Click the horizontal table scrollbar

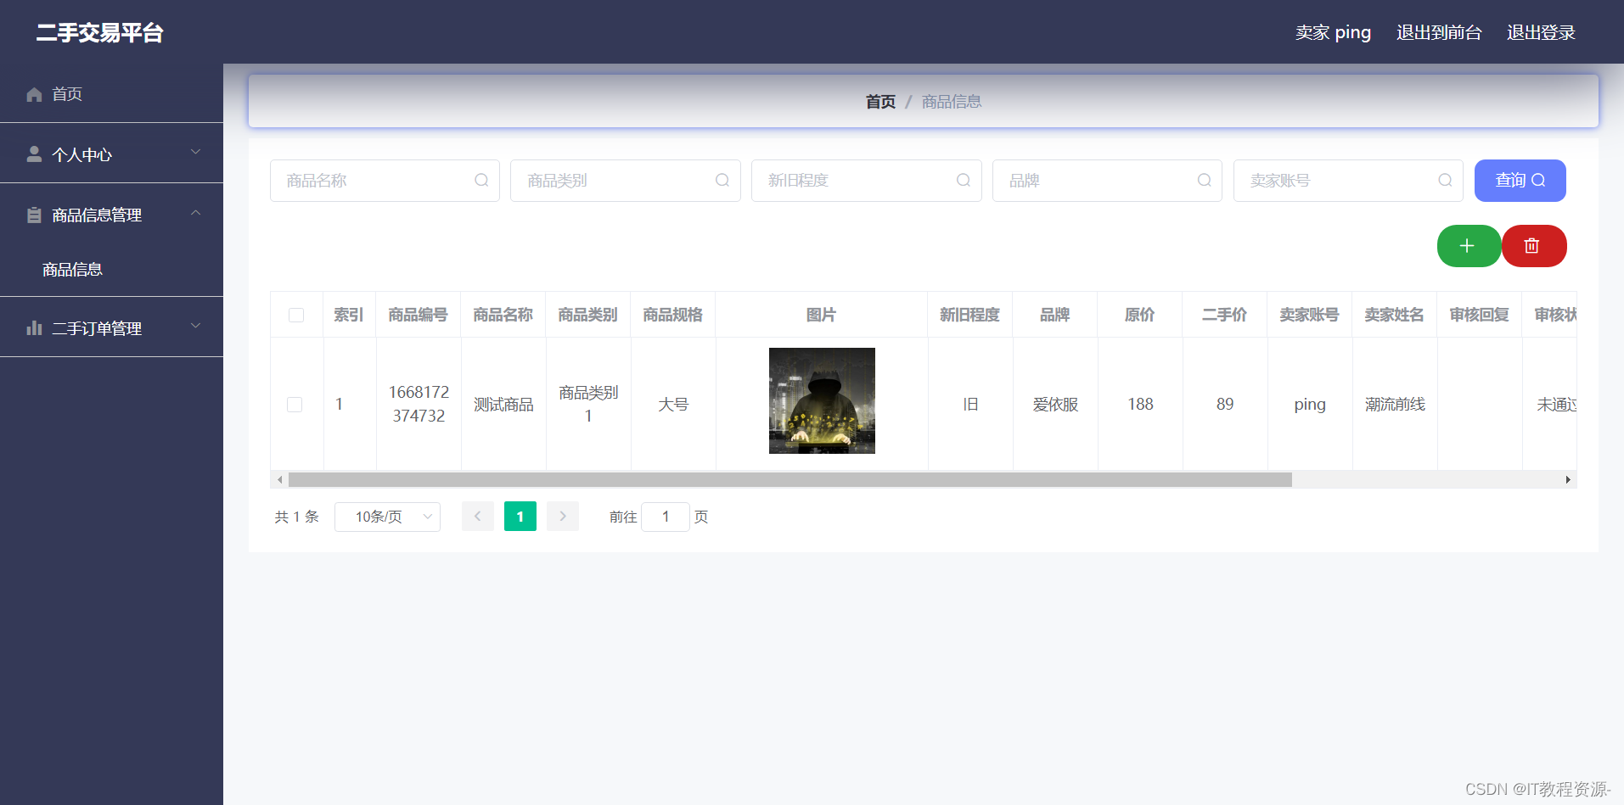click(x=790, y=480)
